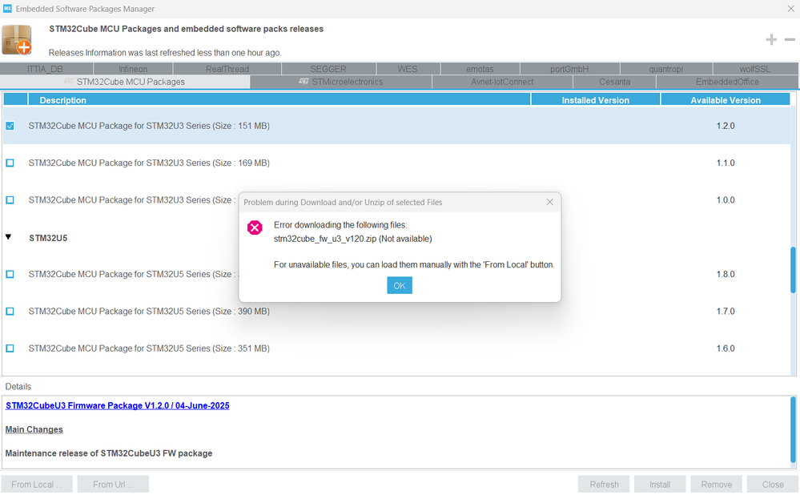Click the Remove button
Image resolution: width=800 pixels, height=495 pixels.
pos(717,485)
